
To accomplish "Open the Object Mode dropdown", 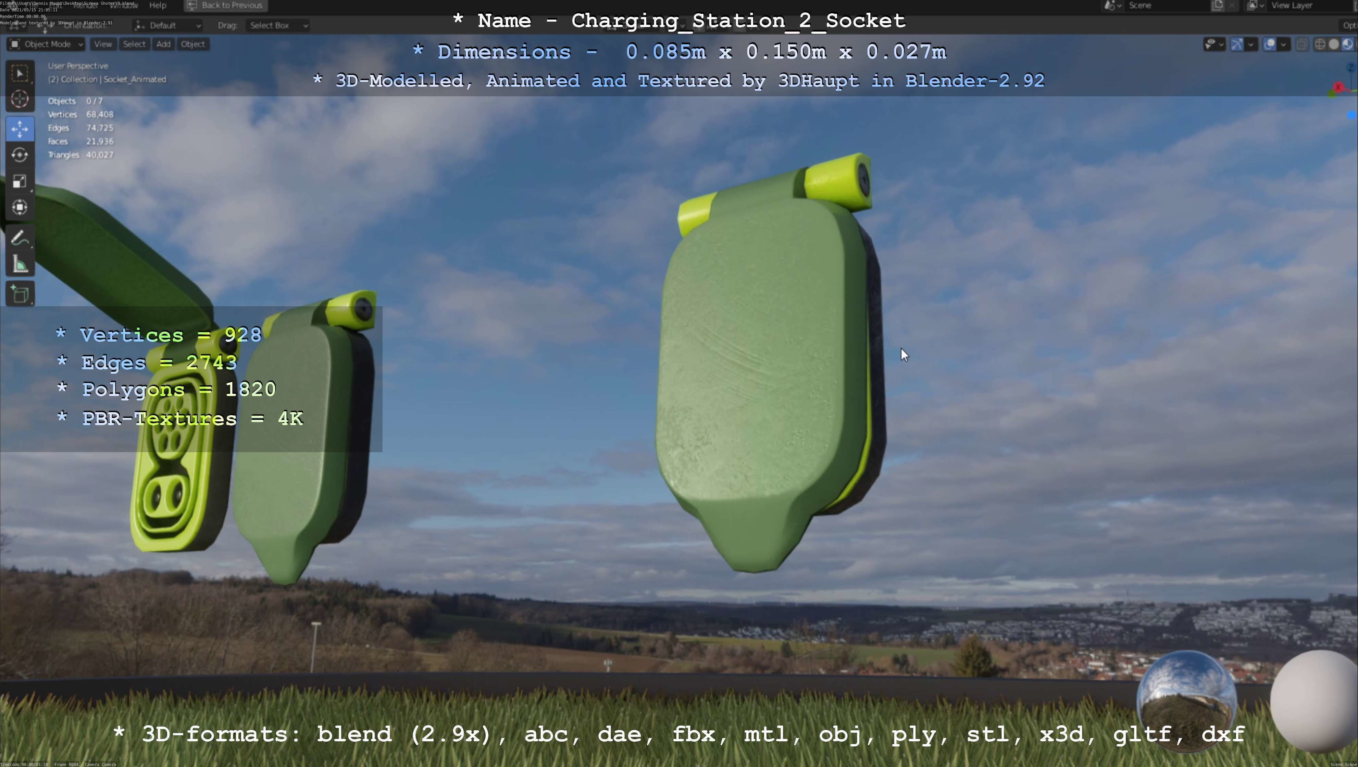I will [46, 44].
